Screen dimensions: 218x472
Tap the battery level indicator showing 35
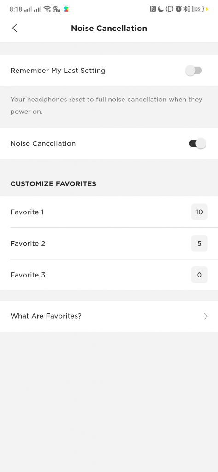(198, 9)
